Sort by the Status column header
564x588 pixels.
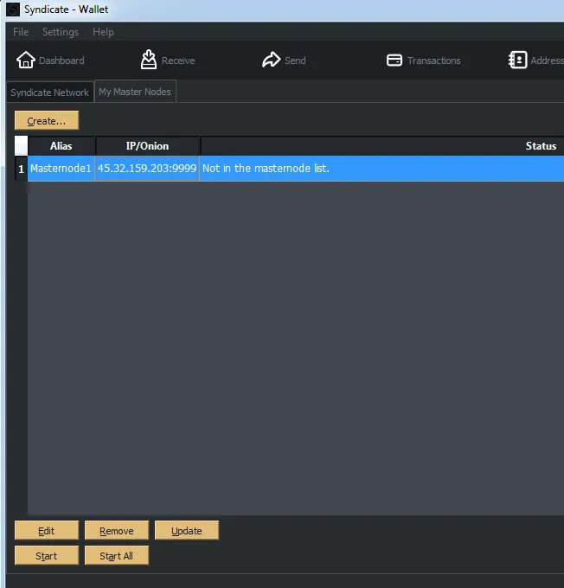382,146
